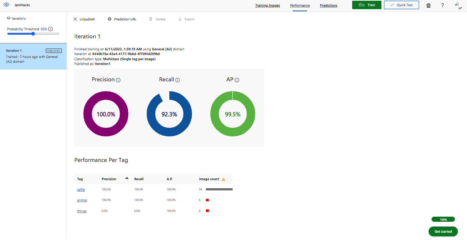This screenshot has height=240, width=467.
Task: Open the things tag link
Action: [82, 211]
